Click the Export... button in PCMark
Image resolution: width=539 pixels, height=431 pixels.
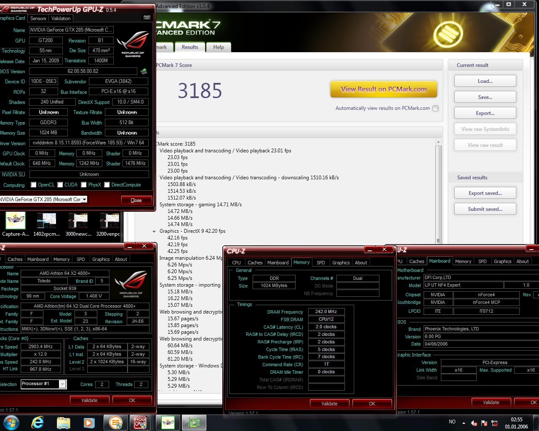click(485, 113)
